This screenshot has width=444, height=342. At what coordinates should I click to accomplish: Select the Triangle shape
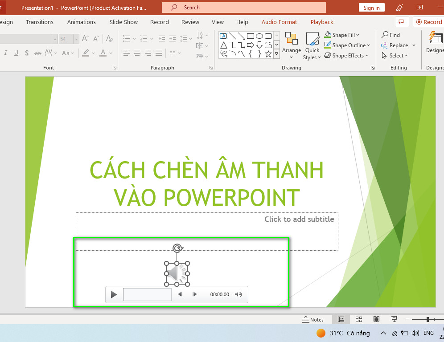click(x=224, y=45)
